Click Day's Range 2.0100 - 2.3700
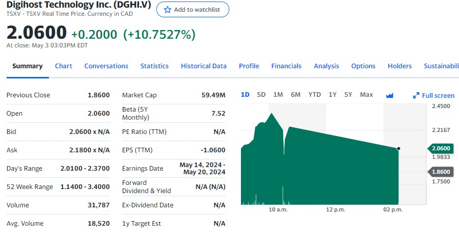Viewport: 459px width, 242px height. click(85, 169)
